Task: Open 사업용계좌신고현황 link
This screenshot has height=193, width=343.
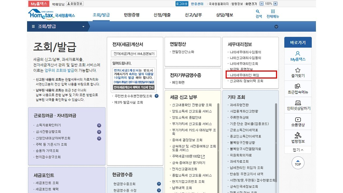Action: pyautogui.click(x=244, y=111)
